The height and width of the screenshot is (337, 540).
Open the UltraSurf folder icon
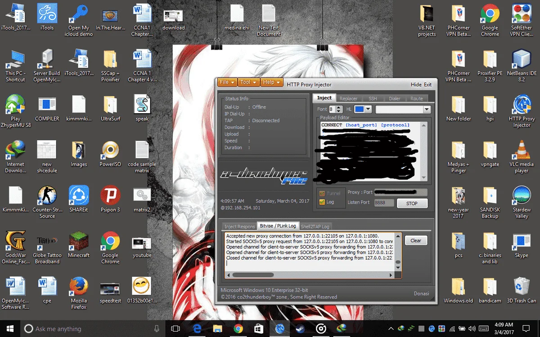pyautogui.click(x=110, y=109)
